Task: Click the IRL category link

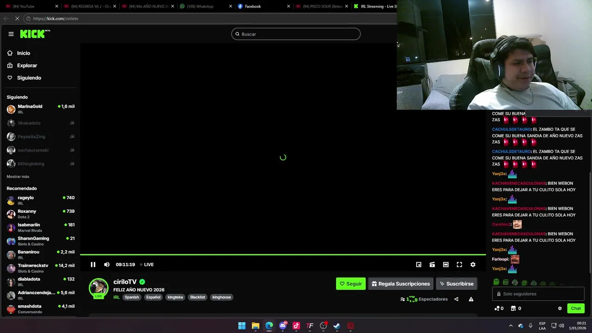Action: point(116,297)
